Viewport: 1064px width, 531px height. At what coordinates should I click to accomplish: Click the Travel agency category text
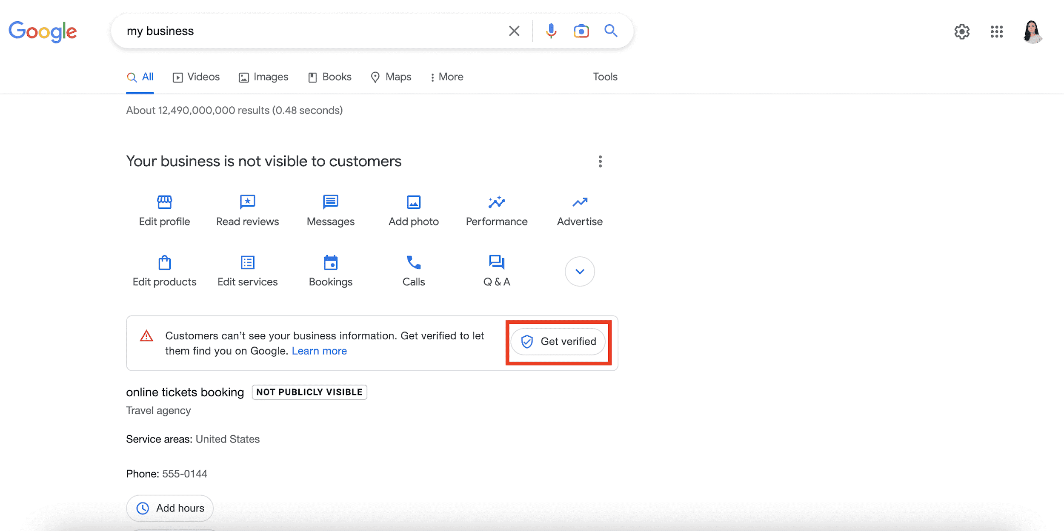point(158,411)
